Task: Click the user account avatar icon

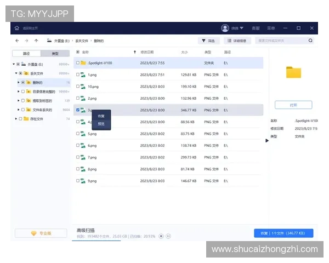Action: (x=225, y=28)
